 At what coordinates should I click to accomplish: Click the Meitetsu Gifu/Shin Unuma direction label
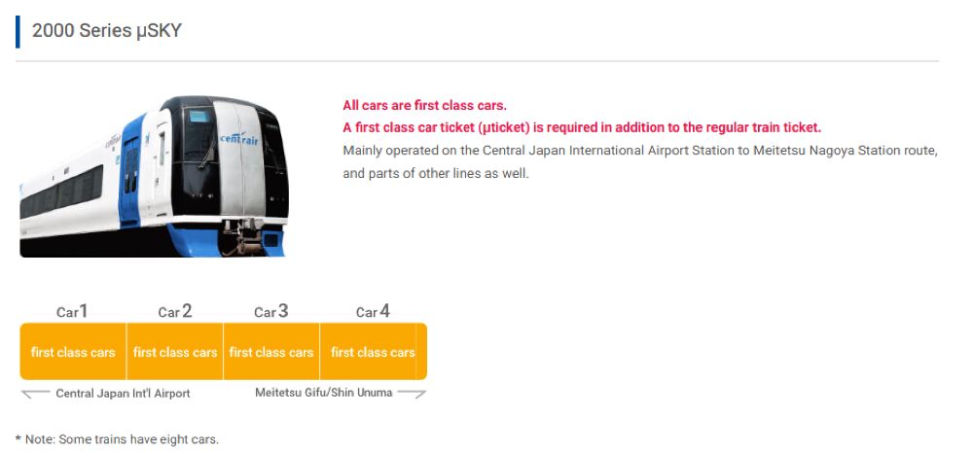pyautogui.click(x=324, y=393)
